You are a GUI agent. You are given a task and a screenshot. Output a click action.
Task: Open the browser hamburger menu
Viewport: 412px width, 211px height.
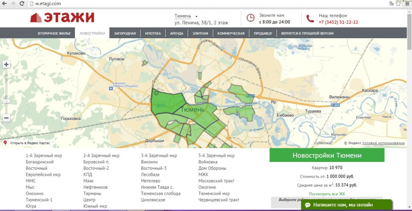pyautogui.click(x=407, y=3)
